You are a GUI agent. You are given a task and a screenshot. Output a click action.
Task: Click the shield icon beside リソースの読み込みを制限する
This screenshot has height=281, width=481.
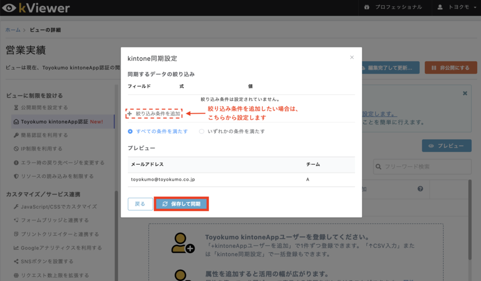[x=16, y=176]
